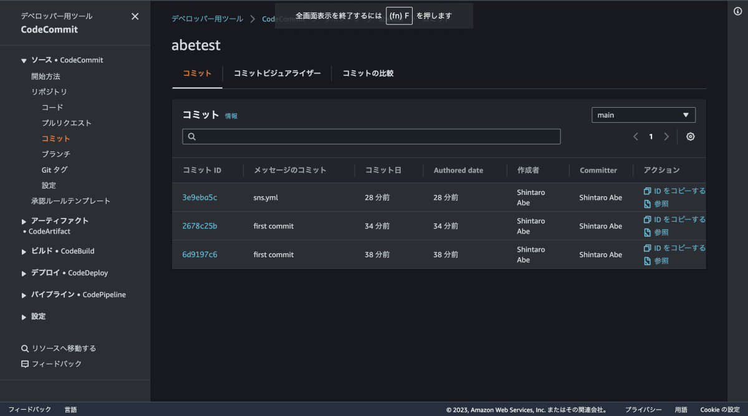
Task: Open リソースへ移動する search
Action: [x=59, y=348]
